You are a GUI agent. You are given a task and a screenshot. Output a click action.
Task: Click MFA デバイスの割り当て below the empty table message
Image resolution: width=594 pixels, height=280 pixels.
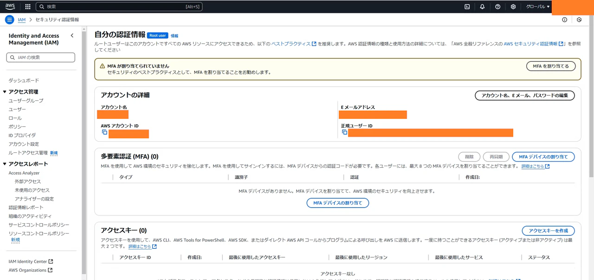coord(338,203)
